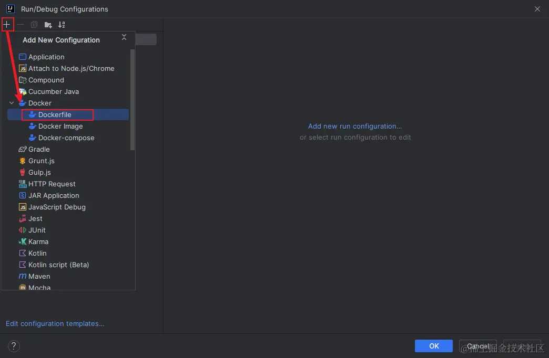
Task: Open the help question mark button
Action: (14, 346)
